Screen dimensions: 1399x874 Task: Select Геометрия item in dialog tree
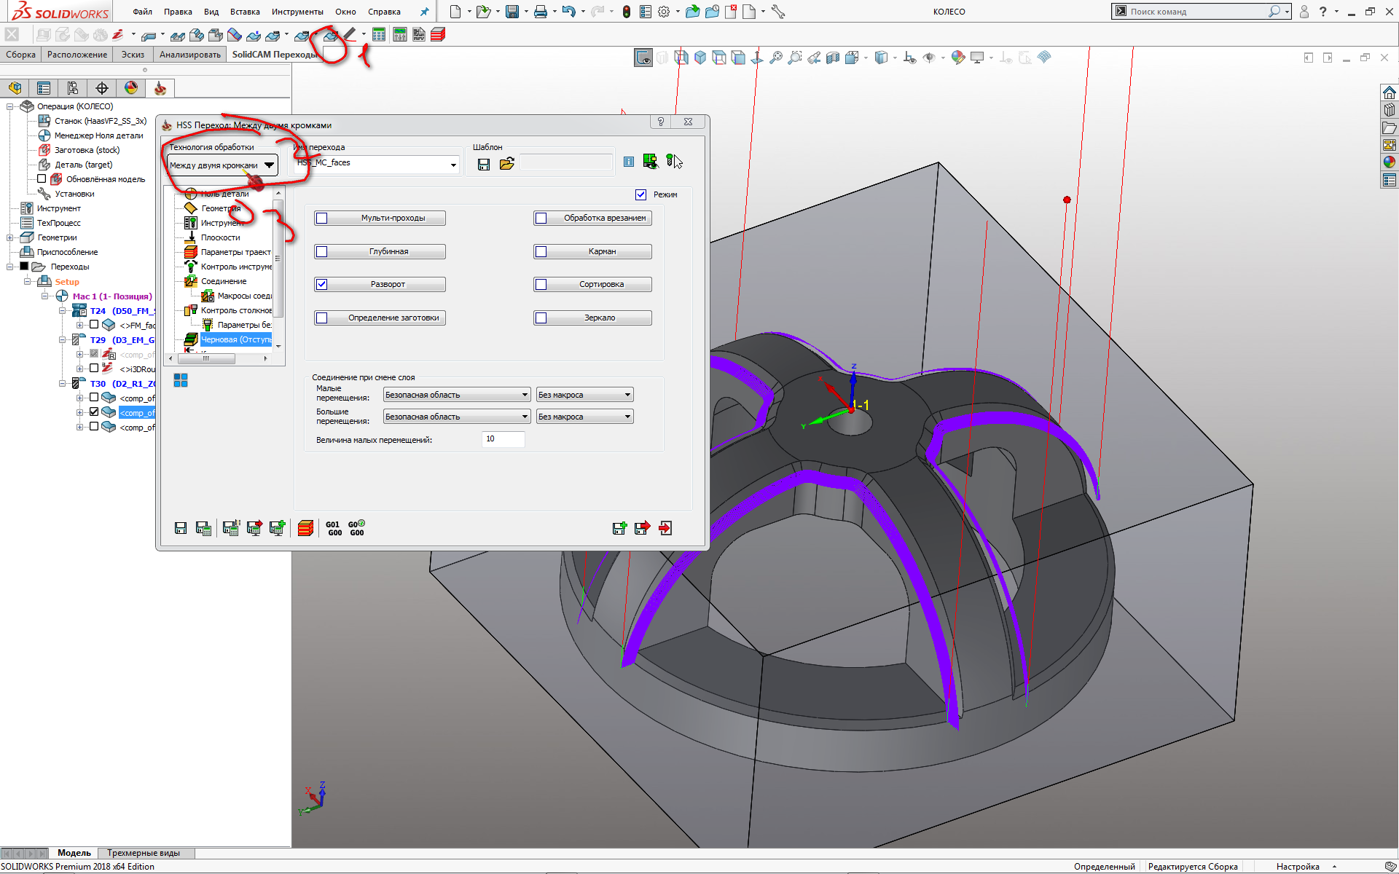tap(220, 208)
